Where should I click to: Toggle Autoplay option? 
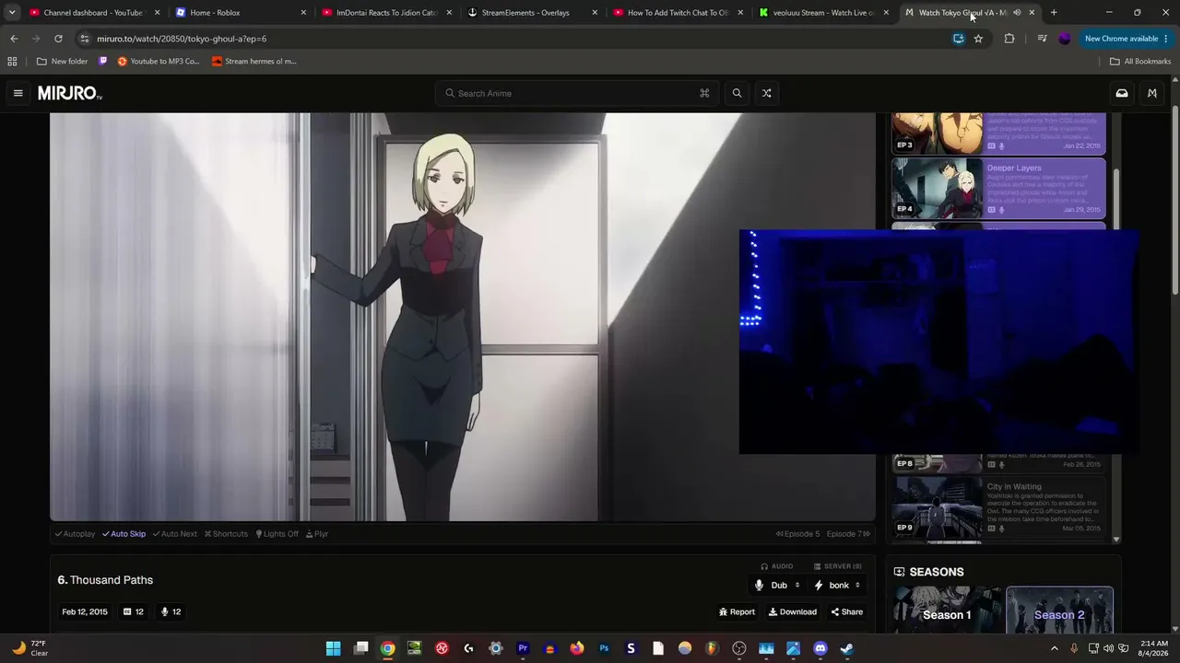(x=75, y=534)
